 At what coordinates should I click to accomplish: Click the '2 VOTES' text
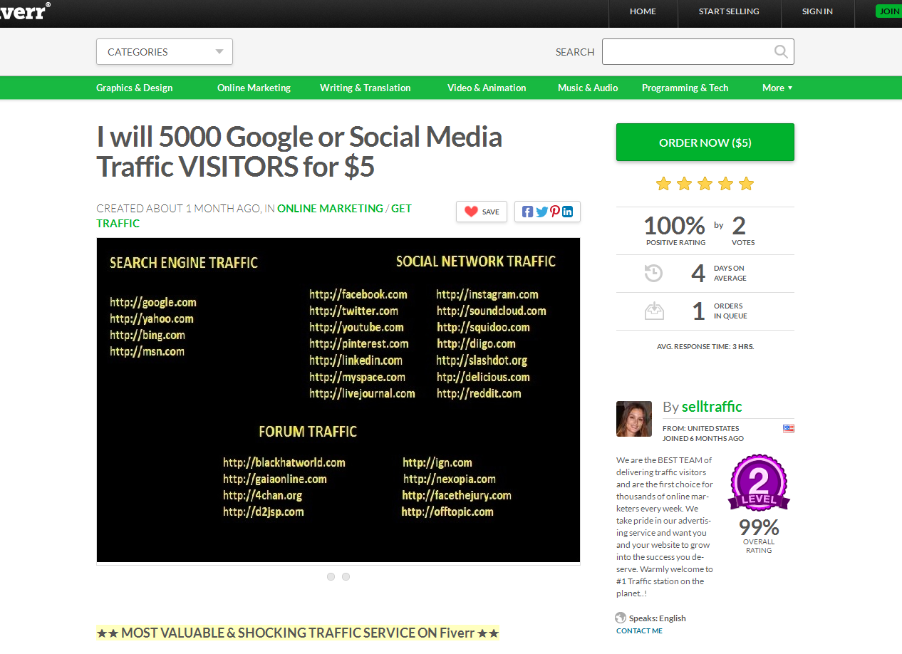pyautogui.click(x=743, y=231)
